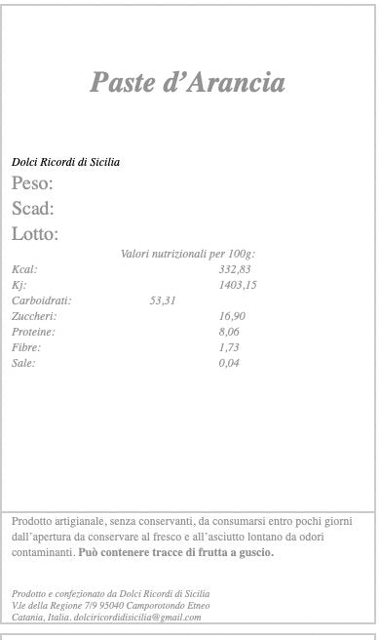The height and width of the screenshot is (640, 380).
Task: Open the dolciricordidisicilia@gmail.com email address
Action: pyautogui.click(x=137, y=618)
